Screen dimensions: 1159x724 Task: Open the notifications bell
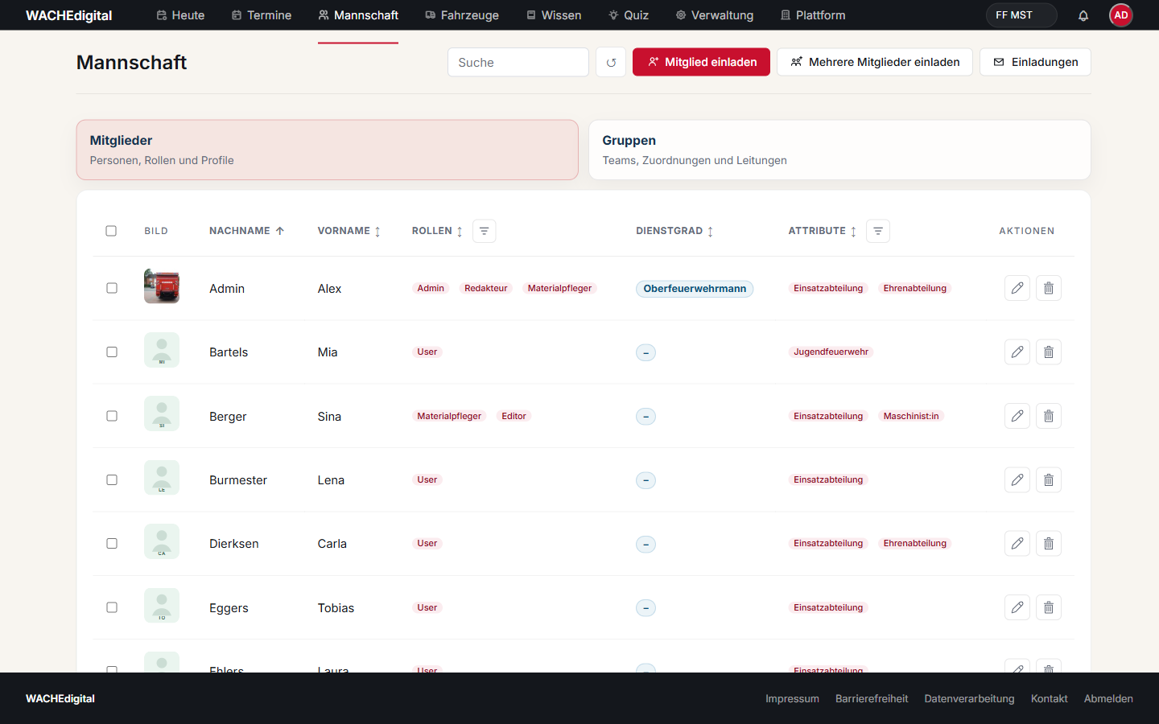[1083, 15]
